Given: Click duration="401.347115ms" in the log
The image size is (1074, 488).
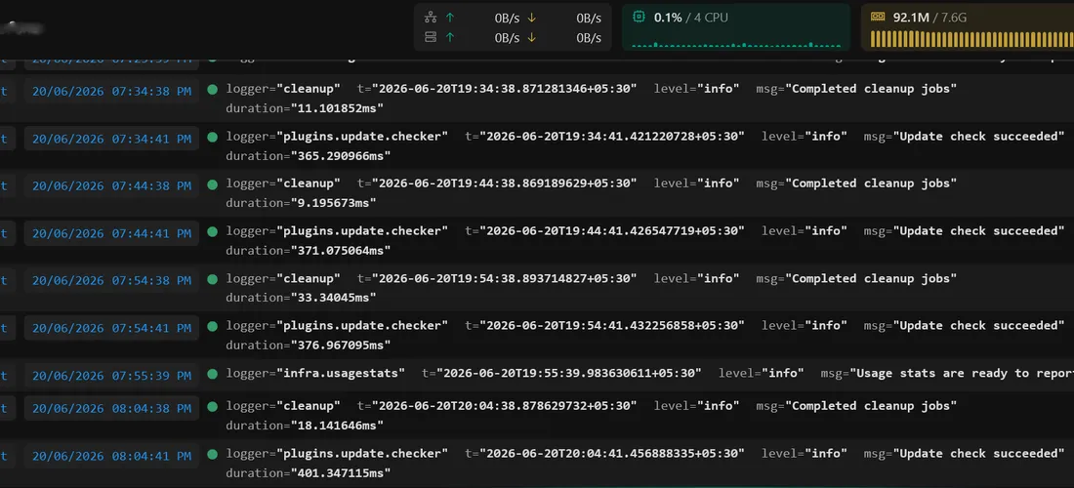Looking at the screenshot, I should (x=309, y=472).
